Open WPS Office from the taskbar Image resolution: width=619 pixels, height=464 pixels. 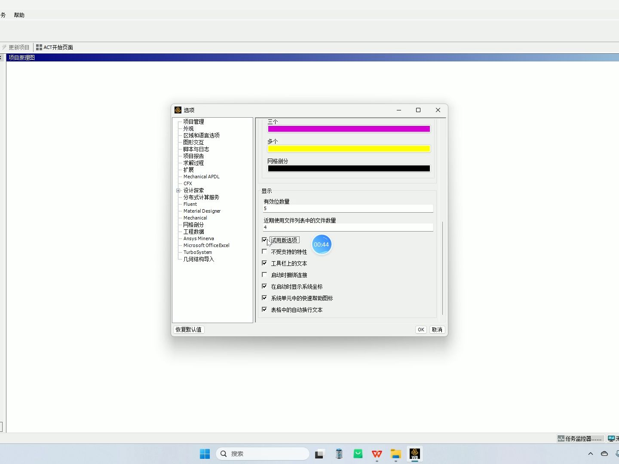point(377,454)
